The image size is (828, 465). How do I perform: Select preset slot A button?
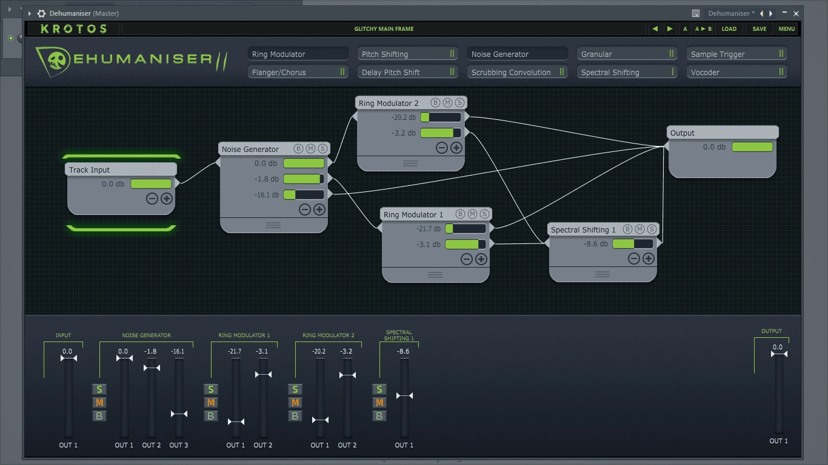pos(685,28)
